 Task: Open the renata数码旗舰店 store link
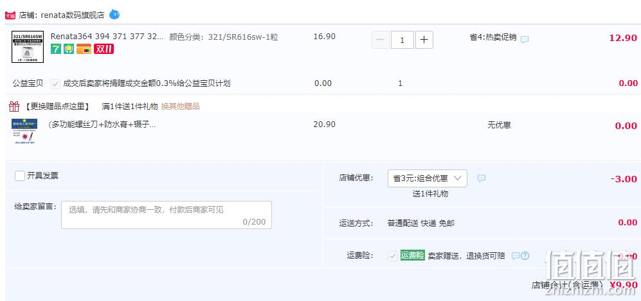(x=73, y=15)
